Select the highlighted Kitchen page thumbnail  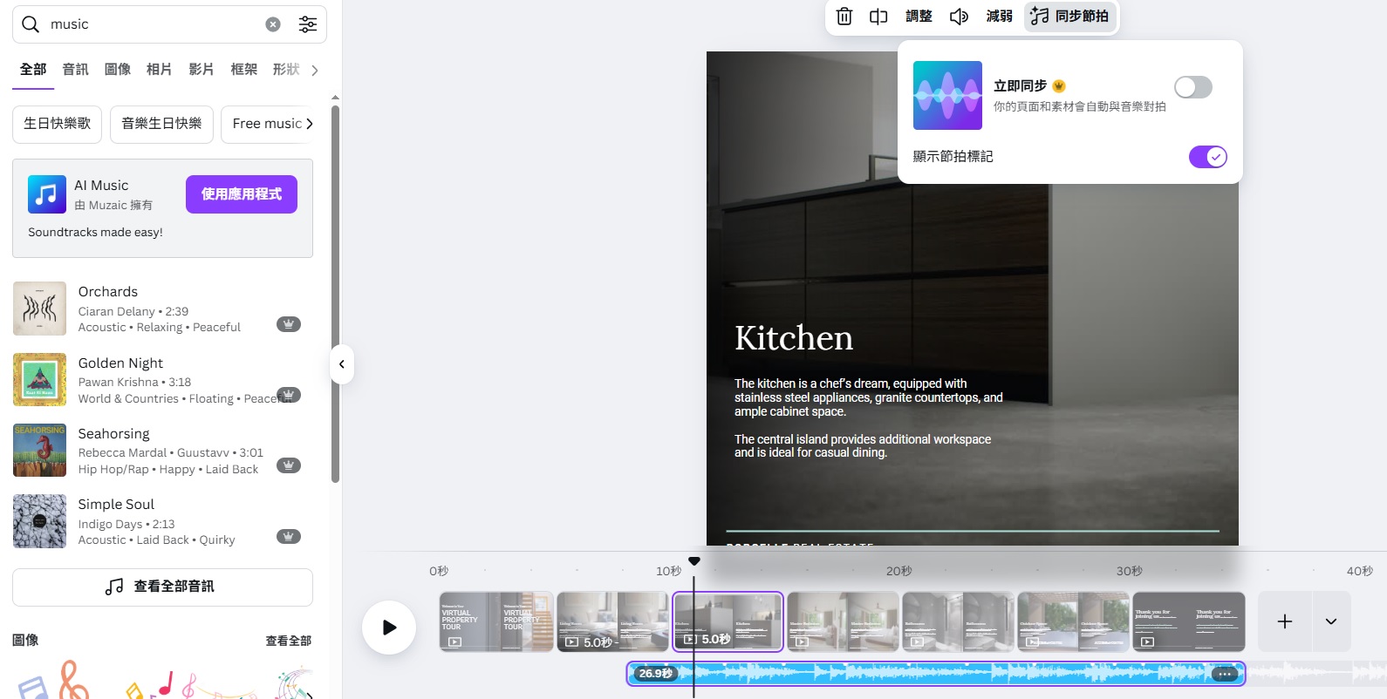click(x=728, y=621)
